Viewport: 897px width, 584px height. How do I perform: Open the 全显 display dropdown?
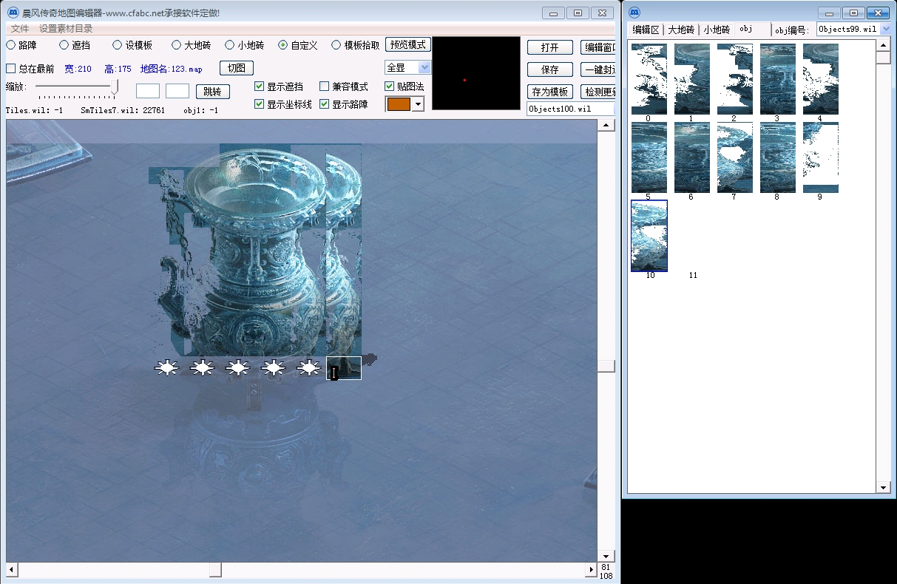tap(424, 67)
